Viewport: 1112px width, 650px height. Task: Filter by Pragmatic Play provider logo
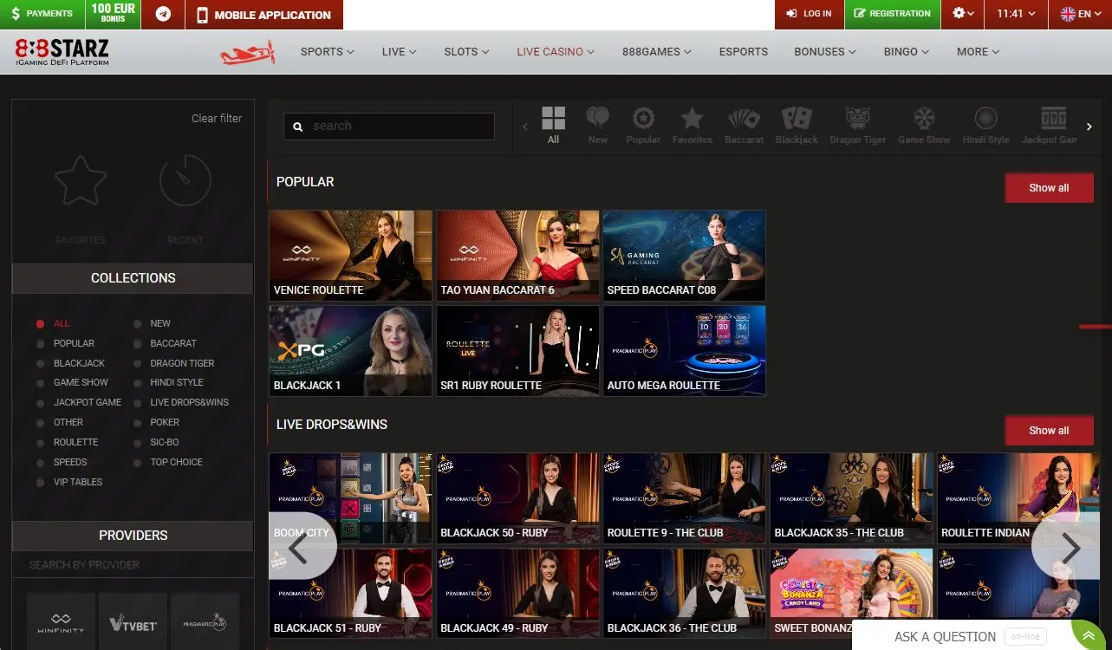(205, 622)
